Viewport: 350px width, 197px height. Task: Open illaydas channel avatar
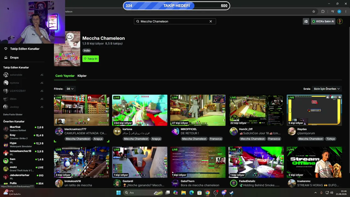point(292,131)
